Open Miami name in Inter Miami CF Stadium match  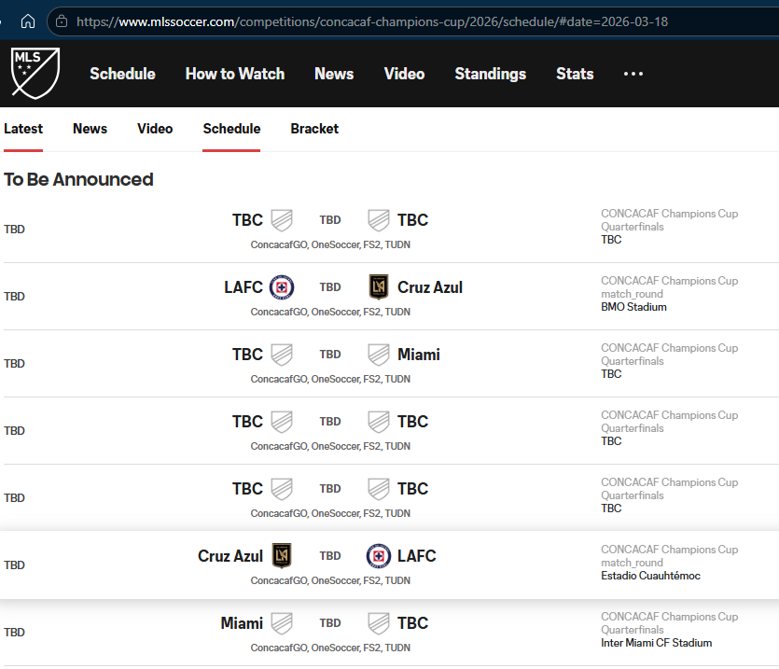(242, 622)
